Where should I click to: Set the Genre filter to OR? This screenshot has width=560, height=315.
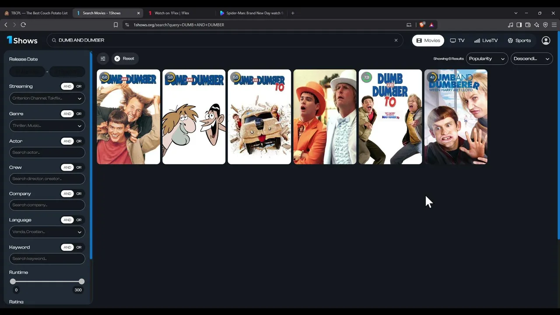(79, 114)
